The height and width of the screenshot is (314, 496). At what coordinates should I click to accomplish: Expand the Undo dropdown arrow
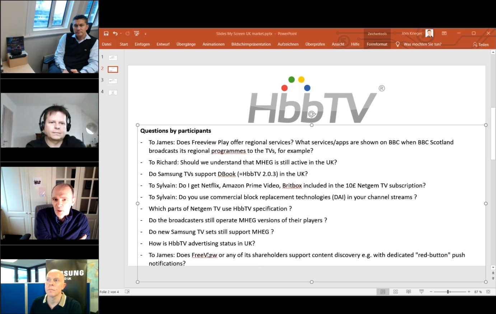[121, 33]
